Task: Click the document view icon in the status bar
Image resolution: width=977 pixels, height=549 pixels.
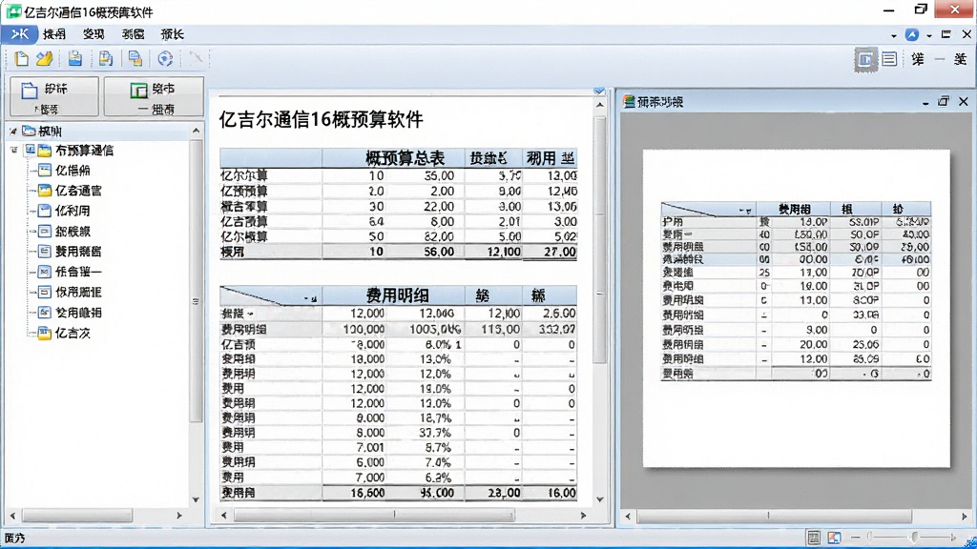Action: 813,538
